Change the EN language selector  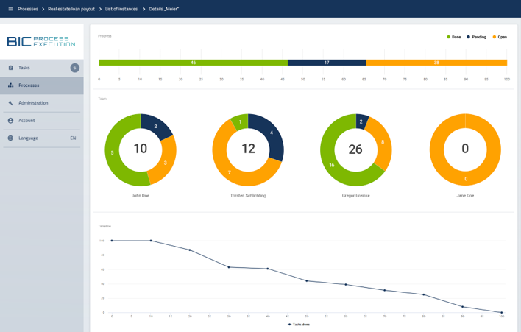pyautogui.click(x=73, y=138)
